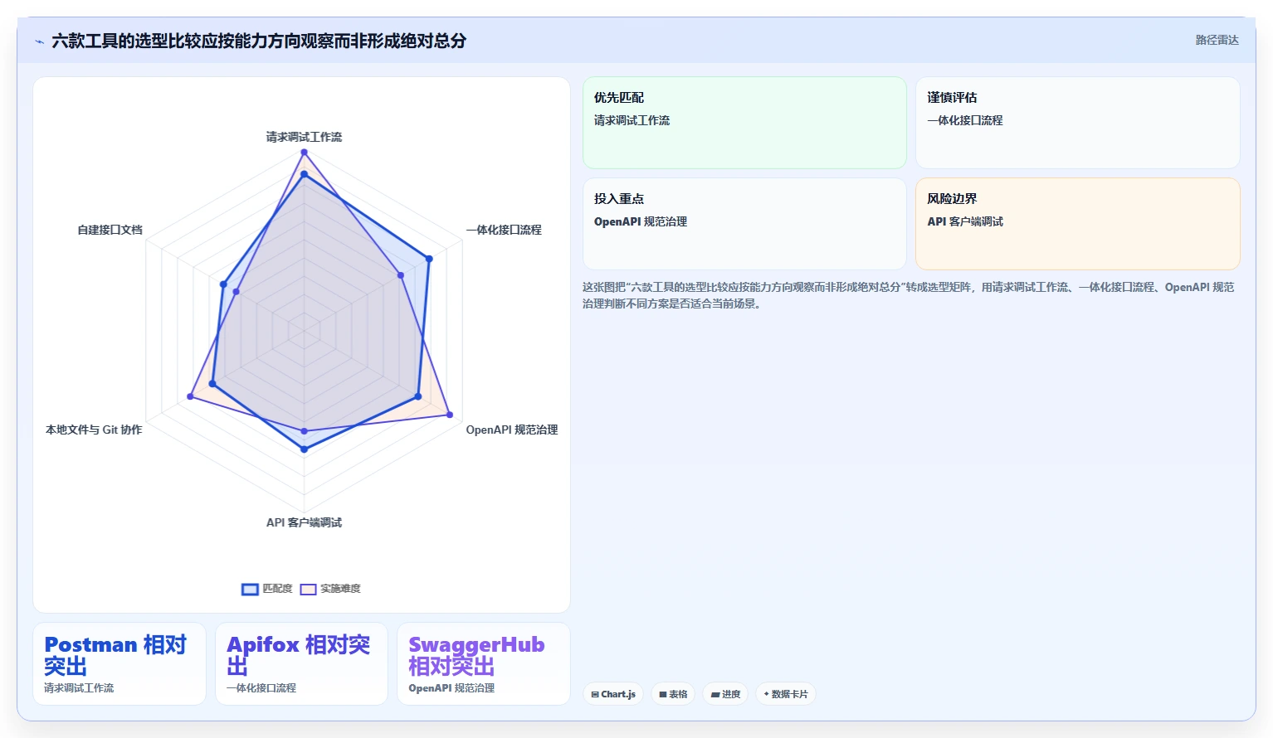Click the Chart.js tag chip
The height and width of the screenshot is (738, 1273).
pyautogui.click(x=613, y=694)
